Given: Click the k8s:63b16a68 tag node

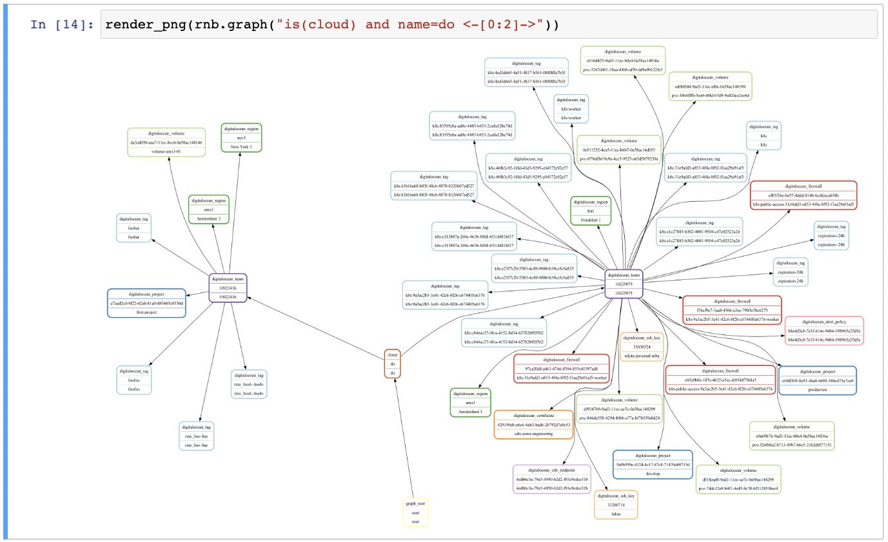Looking at the screenshot, I should click(x=433, y=186).
